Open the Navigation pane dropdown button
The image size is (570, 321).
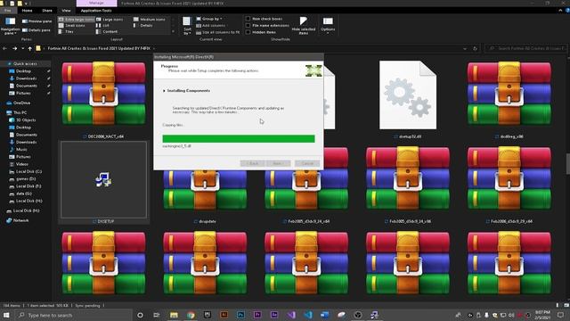pyautogui.click(x=10, y=25)
